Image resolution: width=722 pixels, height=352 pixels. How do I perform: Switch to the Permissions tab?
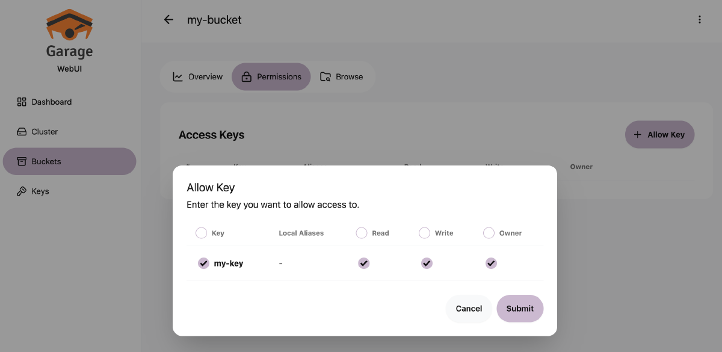271,77
